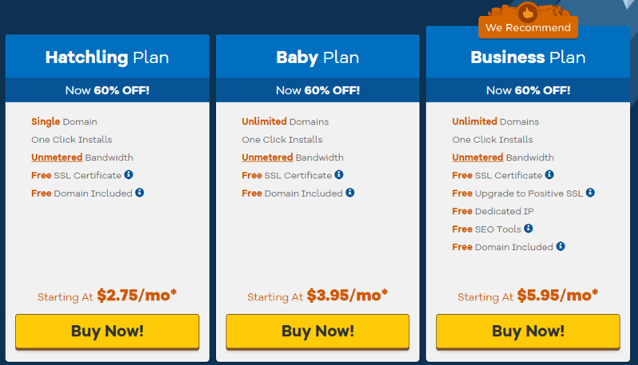Image resolution: width=638 pixels, height=365 pixels.
Task: Click the Hatchling Plan header title
Action: pos(107,57)
